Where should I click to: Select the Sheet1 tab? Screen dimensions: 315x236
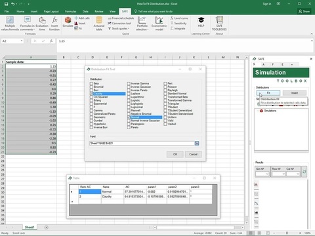point(30,227)
